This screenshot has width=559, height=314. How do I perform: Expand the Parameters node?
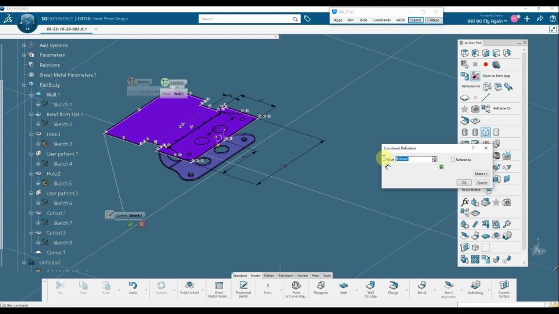[24, 55]
